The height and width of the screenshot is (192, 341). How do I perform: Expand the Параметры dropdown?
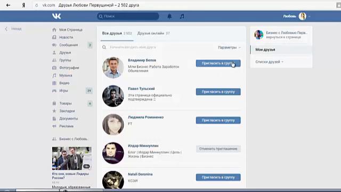coord(229,47)
